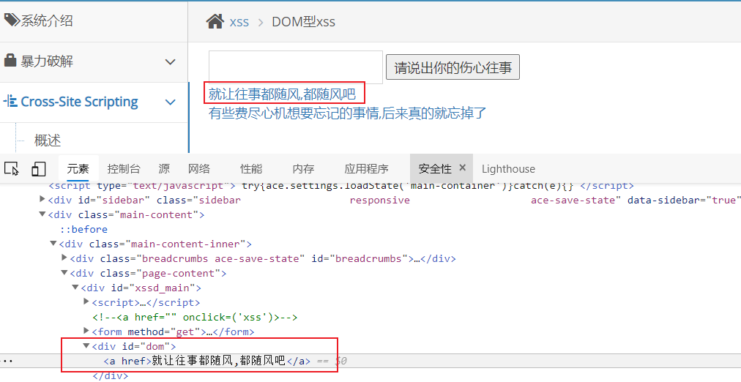741x382 pixels.
Task: Collapse the Cross-Site Scripting menu chevron
Action: click(170, 102)
